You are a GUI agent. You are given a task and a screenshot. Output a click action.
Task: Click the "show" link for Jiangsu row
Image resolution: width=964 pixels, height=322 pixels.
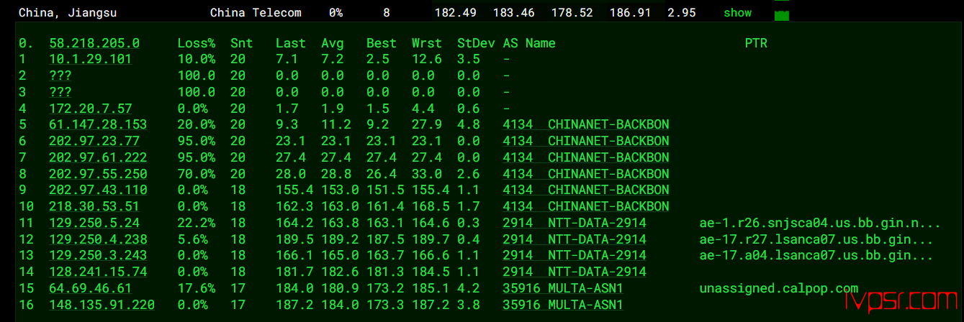pos(737,13)
